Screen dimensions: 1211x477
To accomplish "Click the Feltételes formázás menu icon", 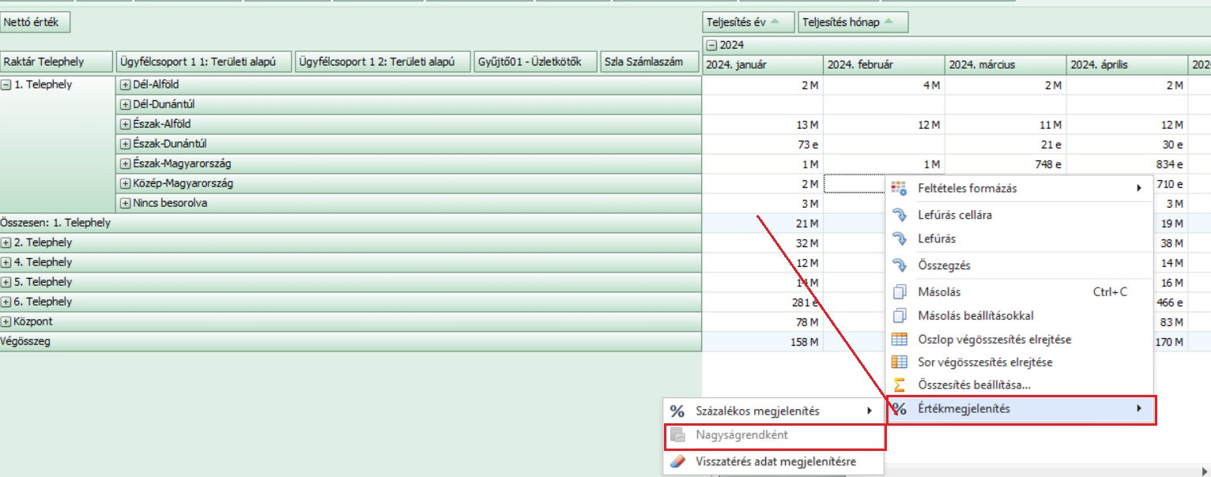I will tap(899, 189).
